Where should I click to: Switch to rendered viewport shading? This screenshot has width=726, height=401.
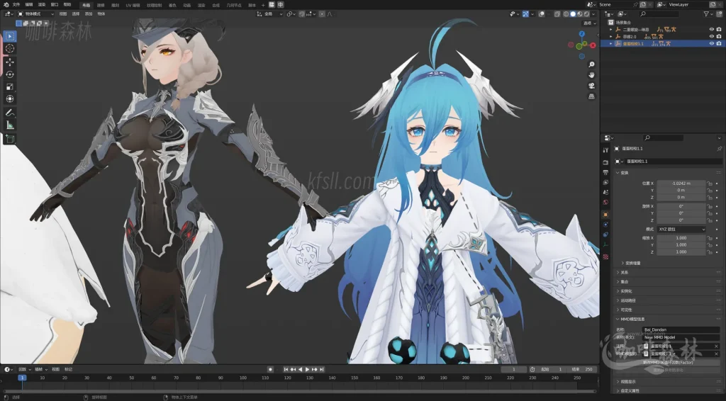[586, 14]
